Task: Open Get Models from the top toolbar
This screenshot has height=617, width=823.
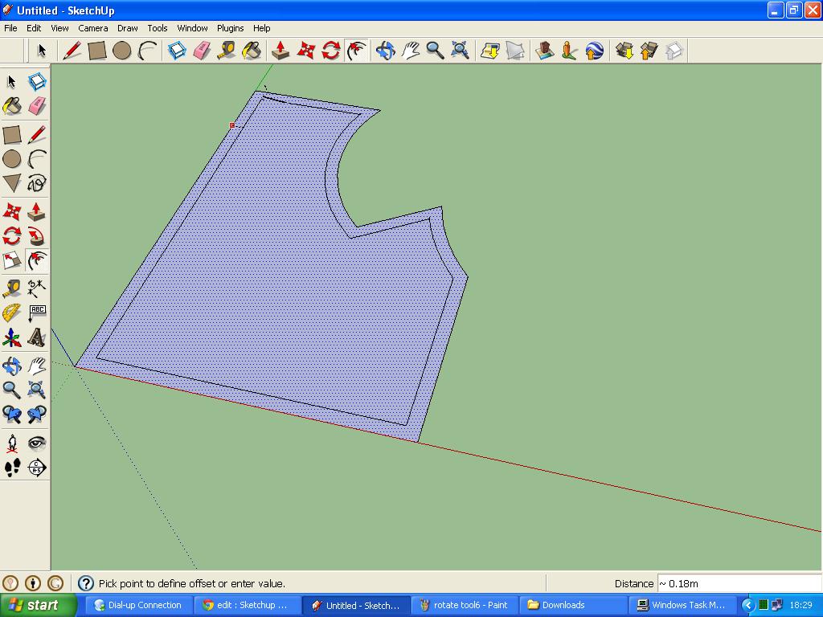Action: [624, 51]
